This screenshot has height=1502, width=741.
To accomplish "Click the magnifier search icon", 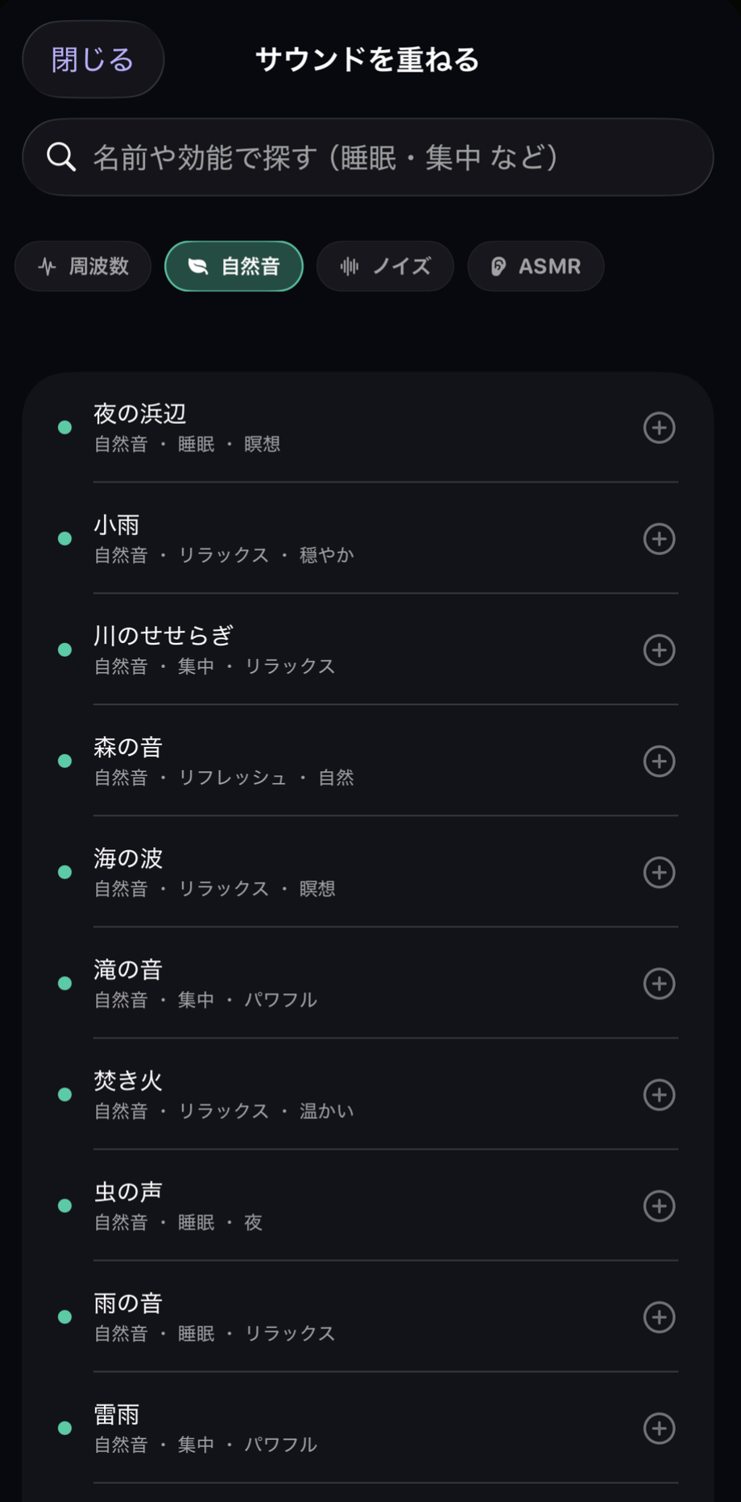I will [x=61, y=157].
